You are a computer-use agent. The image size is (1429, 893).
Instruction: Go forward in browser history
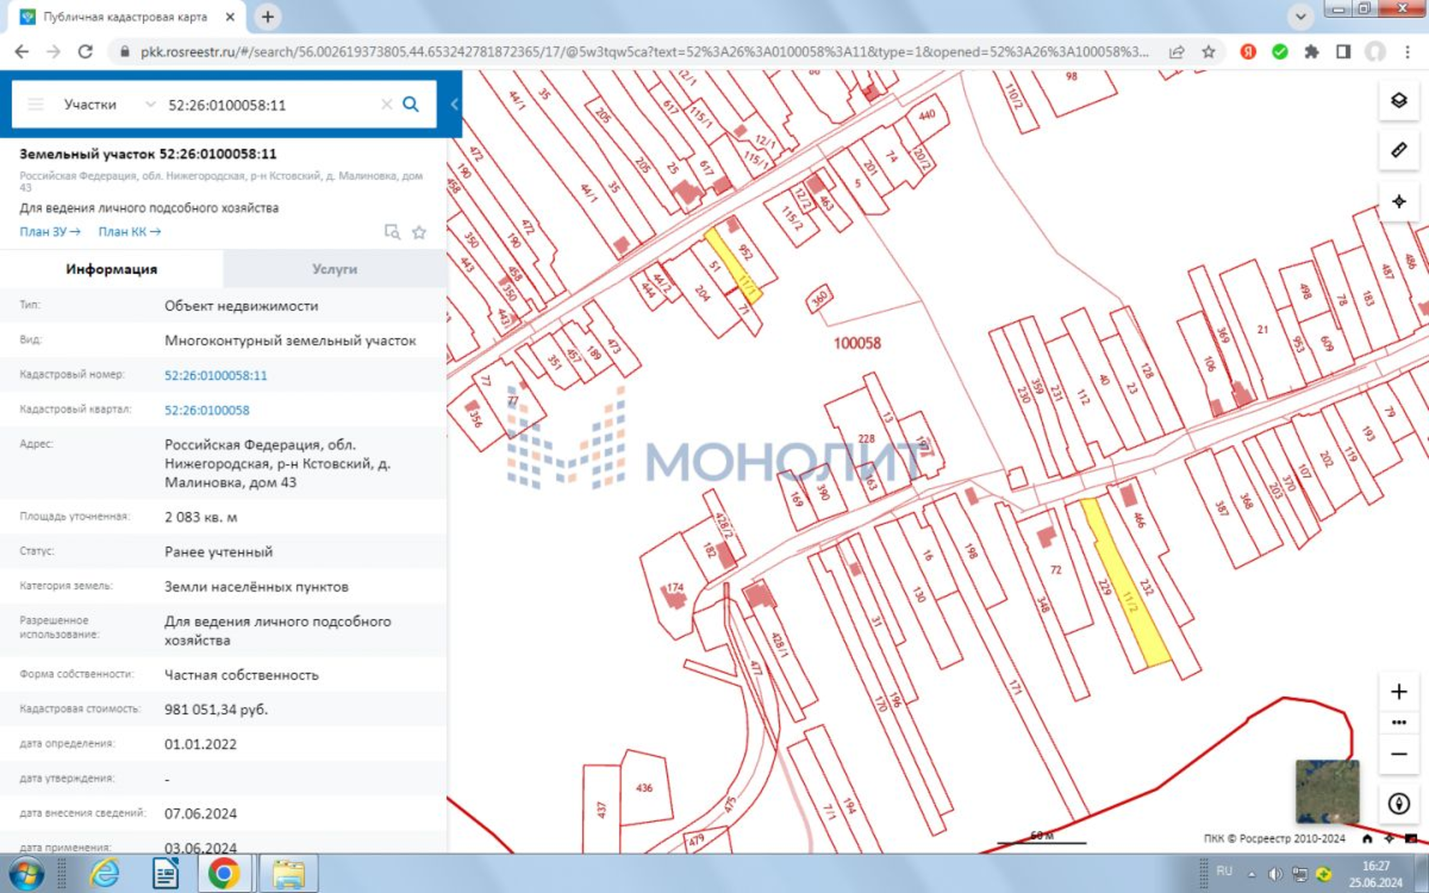tap(54, 52)
